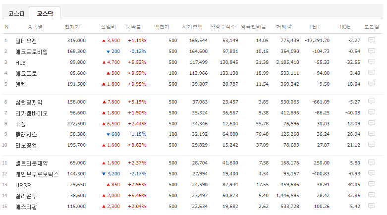Click PER value -13,291.70
Viewport: 387px width, 215px height.
317,40
